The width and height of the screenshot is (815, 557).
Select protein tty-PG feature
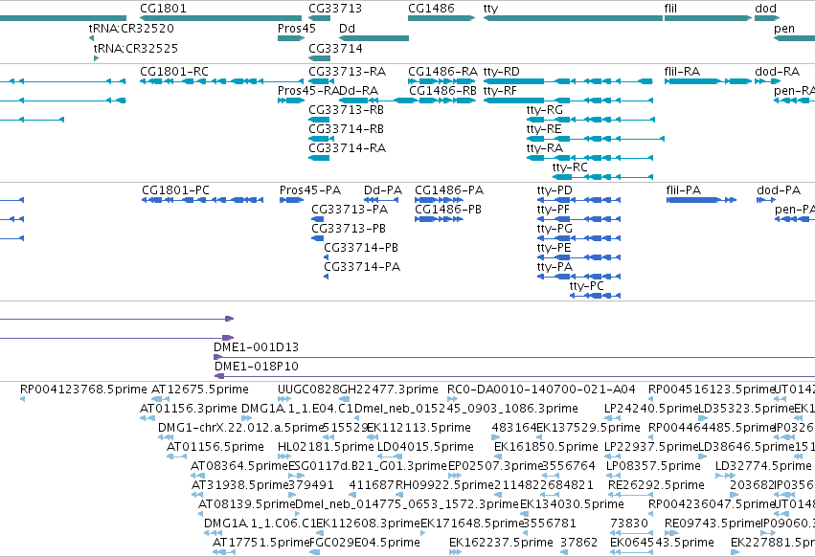point(578,238)
